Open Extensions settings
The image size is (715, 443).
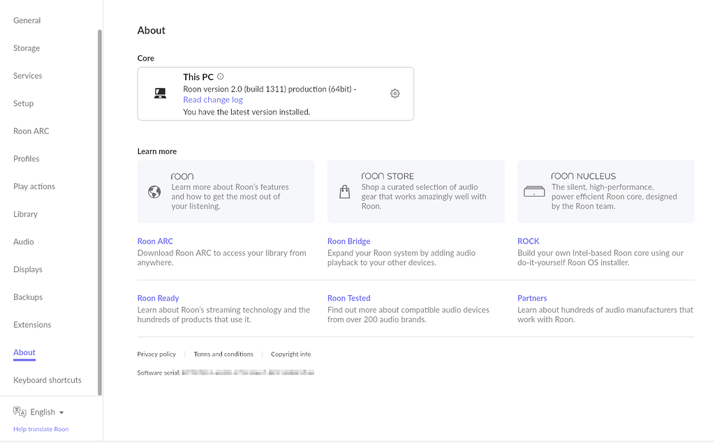tap(32, 325)
